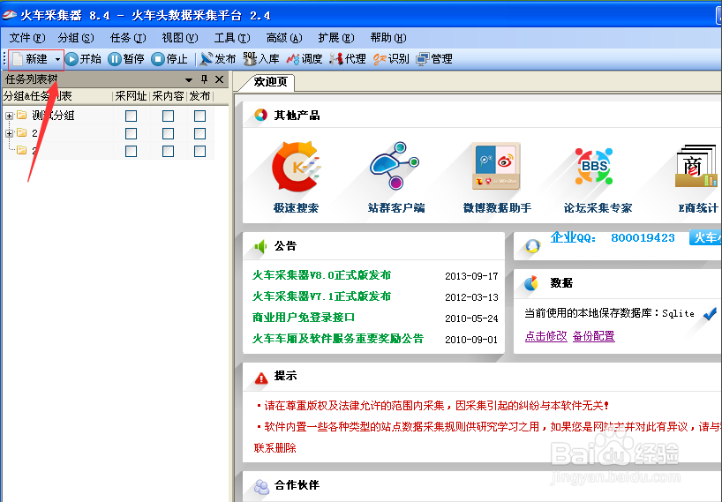Toggle 采内容 checkbox in second row
This screenshot has width=722, height=502.
(x=168, y=133)
